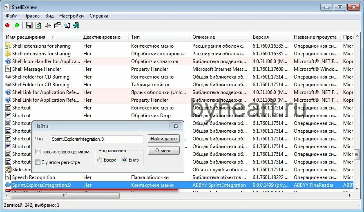
Task: Click the Обработчик значков type cell
Action: (154, 61)
